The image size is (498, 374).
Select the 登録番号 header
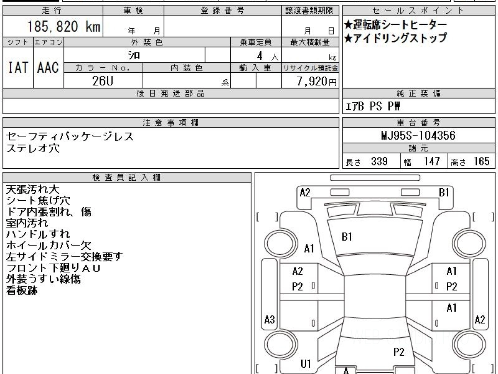point(223,11)
